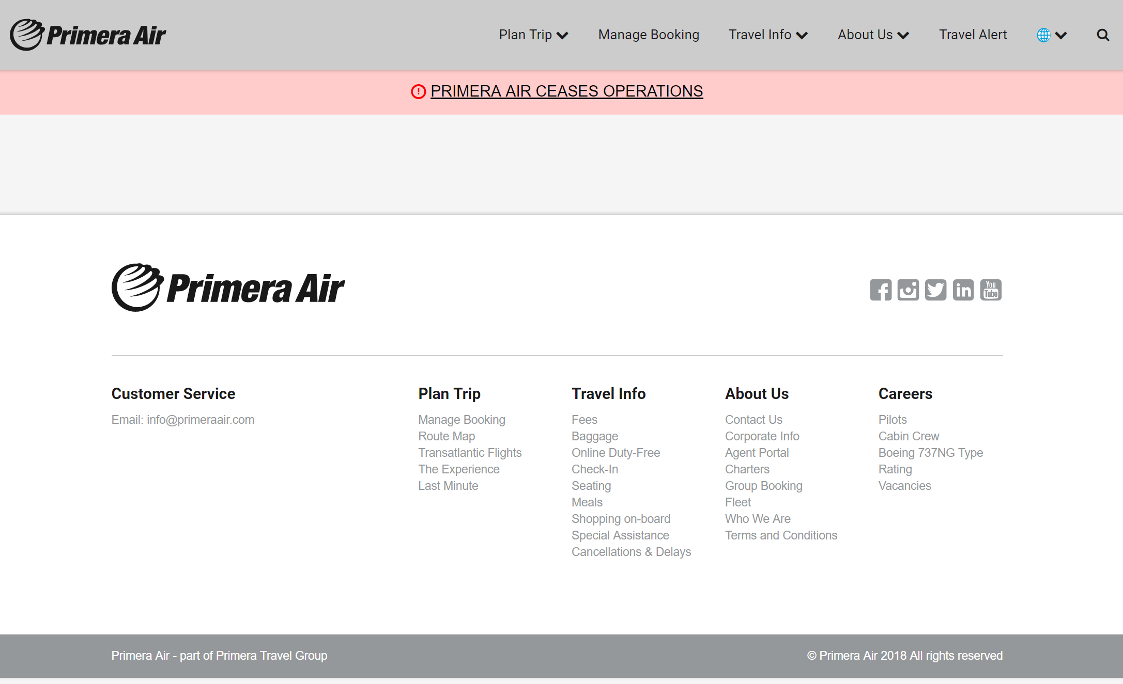
Task: Expand the Plan Trip dropdown
Action: [533, 35]
